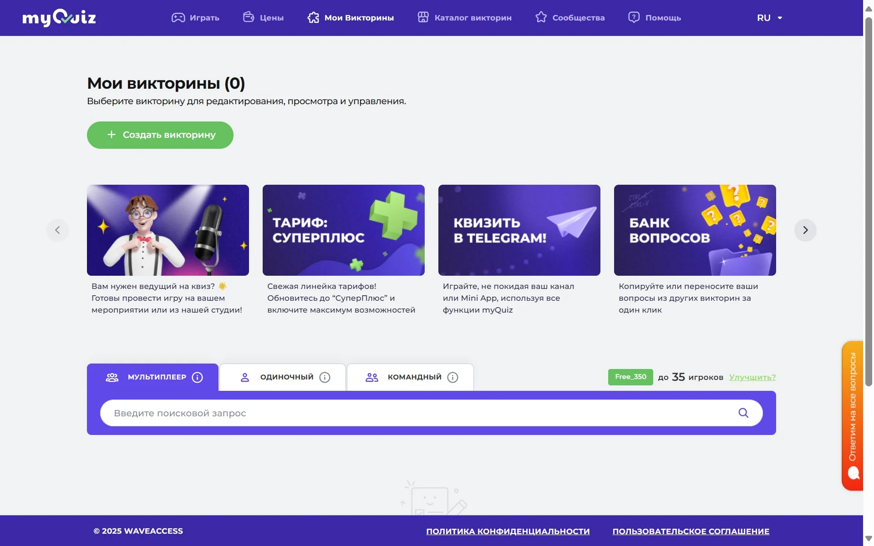Open Мои Викторины in the navigation

351,18
